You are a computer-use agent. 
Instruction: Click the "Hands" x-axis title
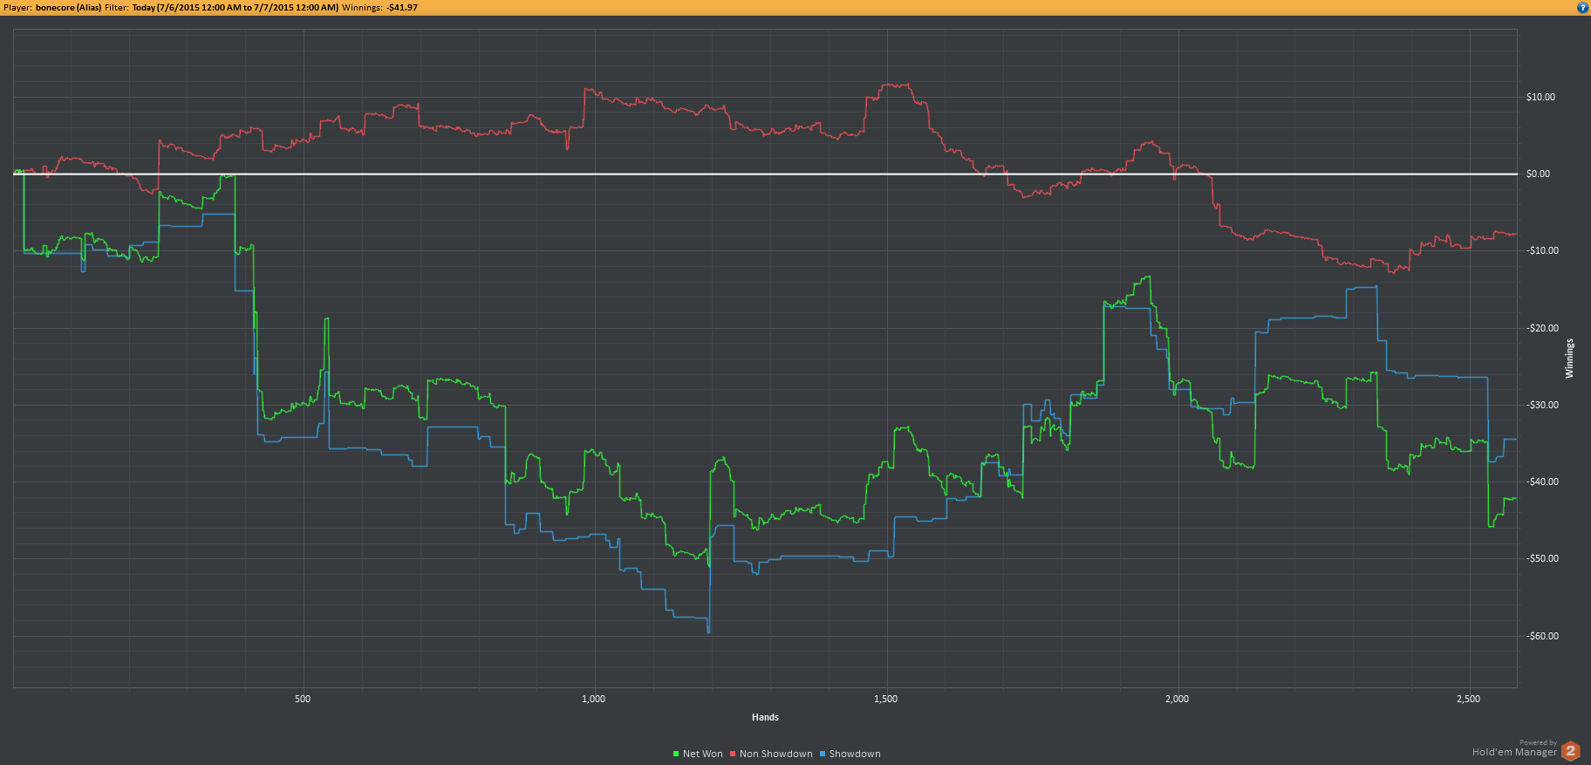[x=765, y=717]
